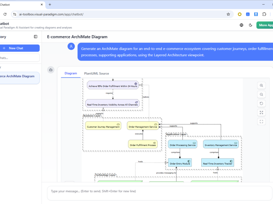Open the browser extensions puzzle menu
273x204 pixels.
264,14
